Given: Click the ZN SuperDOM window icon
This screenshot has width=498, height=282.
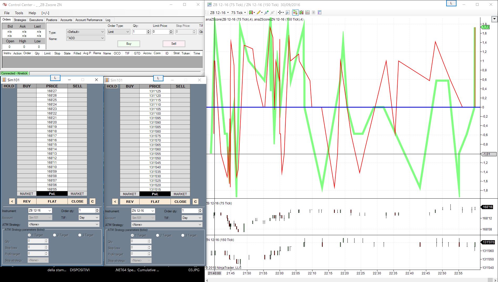Looking at the screenshot, I should (x=107, y=80).
